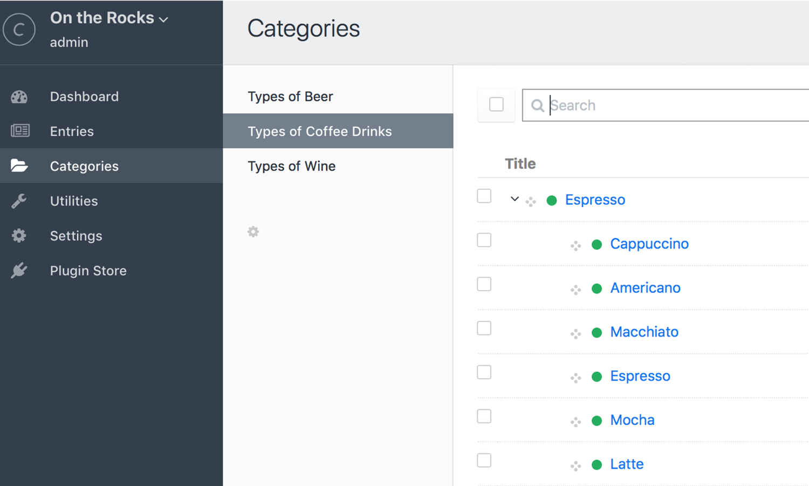Viewport: 809px width, 486px height.
Task: Click the Craft CMS logo circle icon
Action: coord(19,29)
